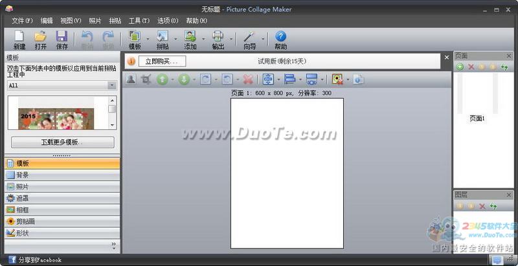Click the redo arrow in main toolbar

tap(108, 36)
